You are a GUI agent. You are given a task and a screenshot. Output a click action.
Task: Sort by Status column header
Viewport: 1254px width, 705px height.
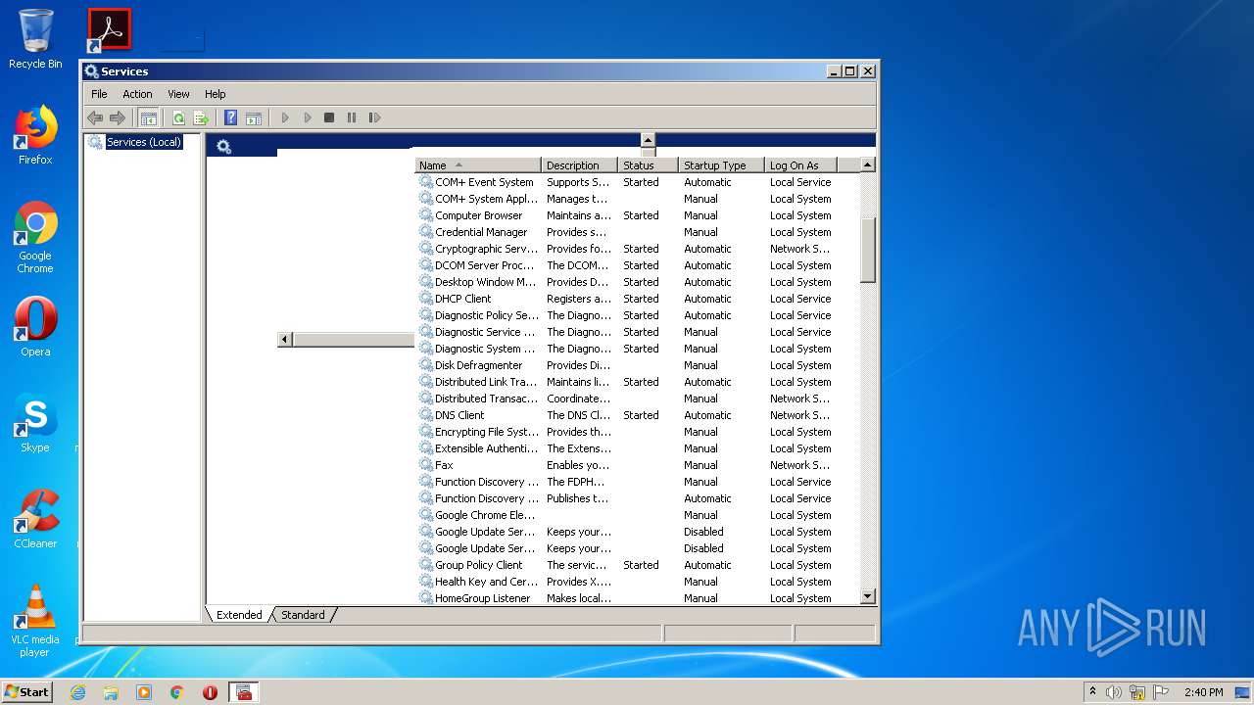(x=648, y=165)
